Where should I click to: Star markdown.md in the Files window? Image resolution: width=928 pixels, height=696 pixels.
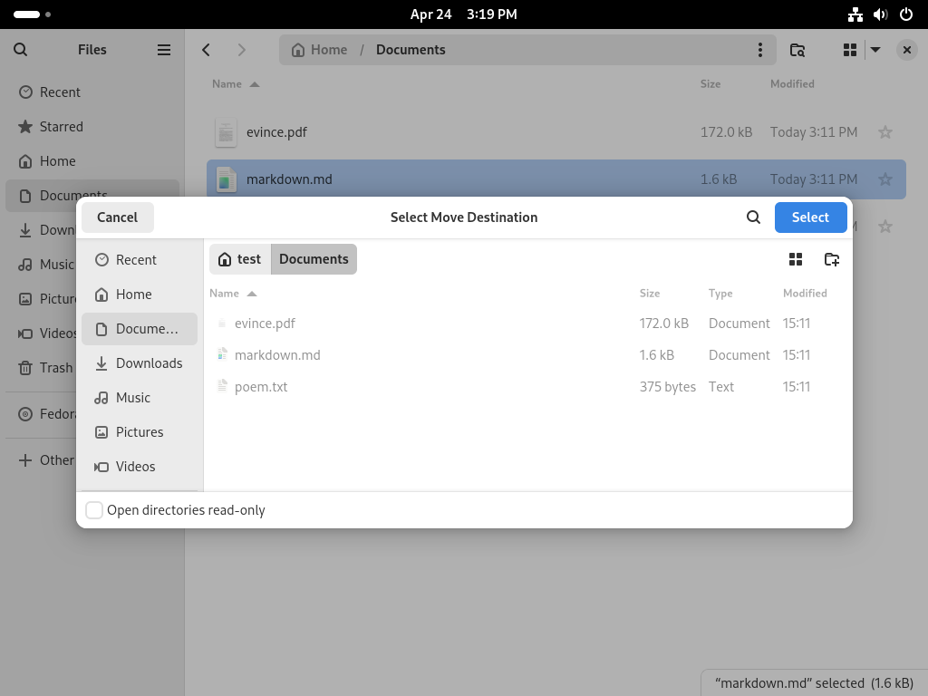[x=885, y=179]
